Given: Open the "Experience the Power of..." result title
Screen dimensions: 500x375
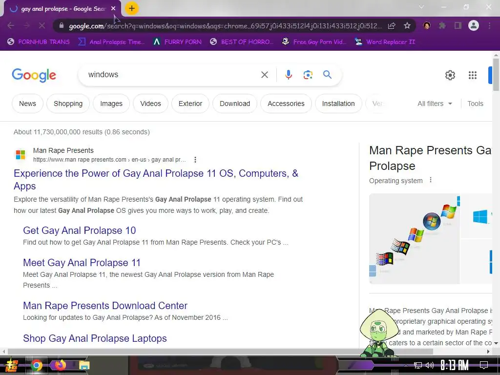Looking at the screenshot, I should [x=156, y=180].
